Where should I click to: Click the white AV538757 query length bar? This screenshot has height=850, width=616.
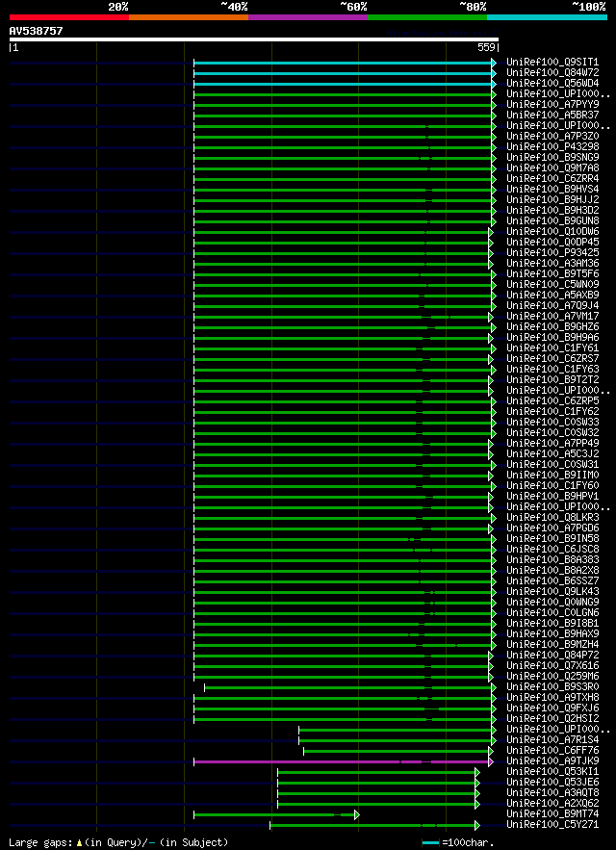click(x=254, y=39)
